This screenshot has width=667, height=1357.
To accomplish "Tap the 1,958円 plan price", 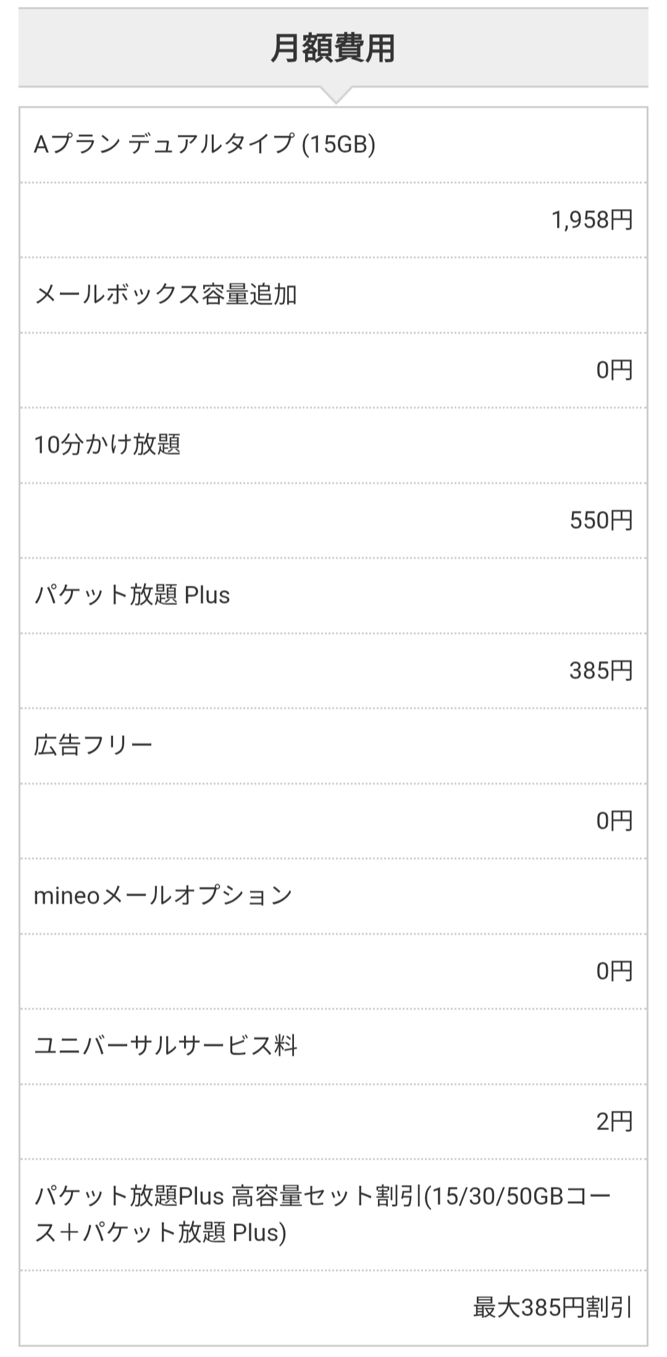I will (592, 220).
